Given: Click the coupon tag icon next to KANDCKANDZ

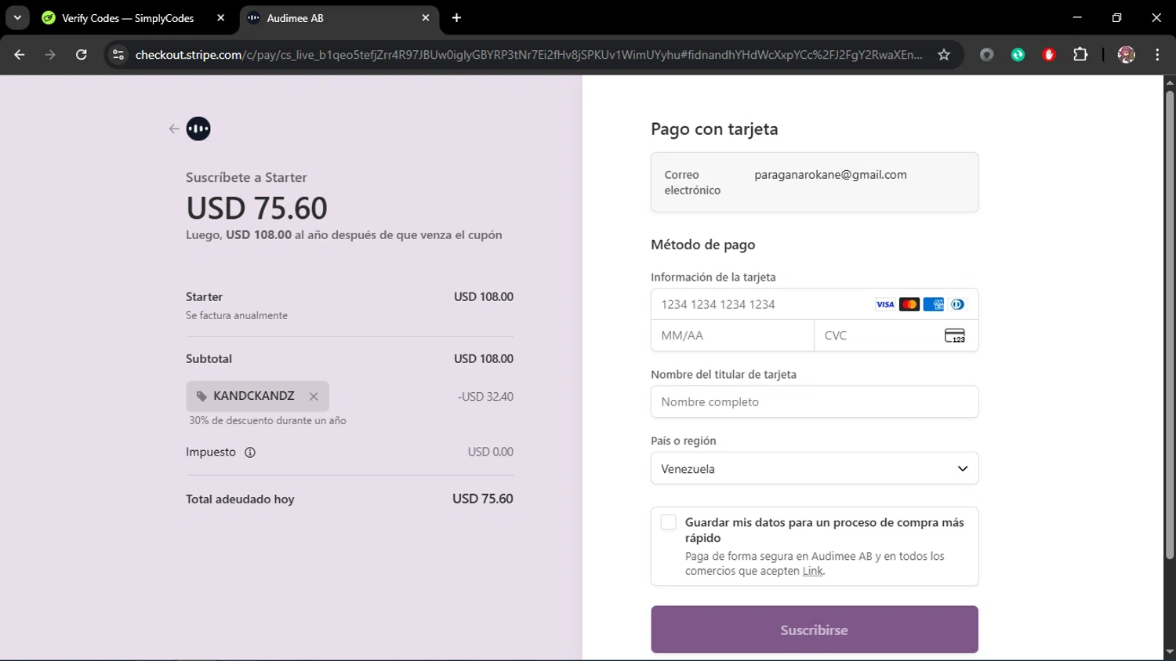Looking at the screenshot, I should (201, 397).
